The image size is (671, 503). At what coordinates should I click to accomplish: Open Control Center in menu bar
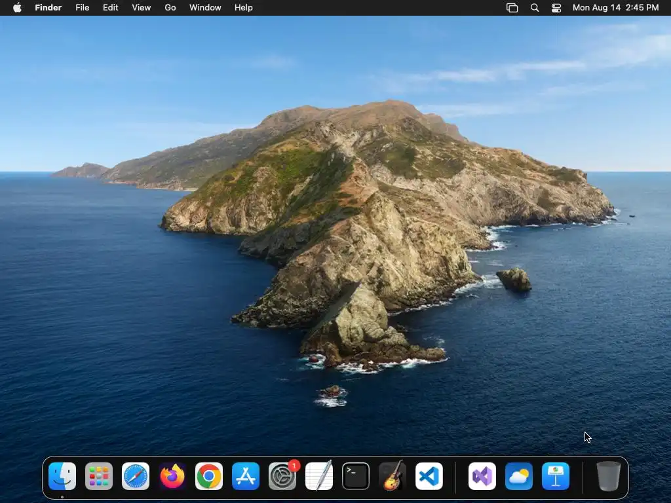[x=556, y=8]
